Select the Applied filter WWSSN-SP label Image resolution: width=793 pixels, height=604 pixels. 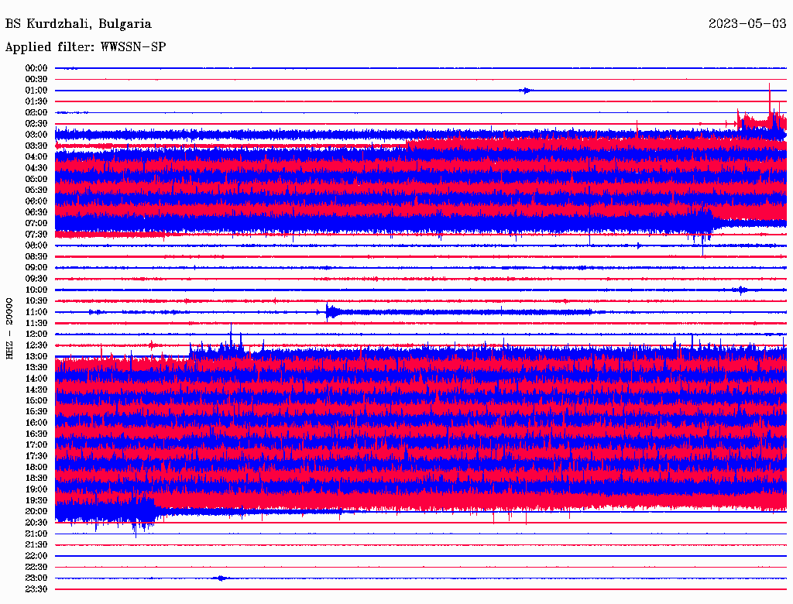point(85,47)
